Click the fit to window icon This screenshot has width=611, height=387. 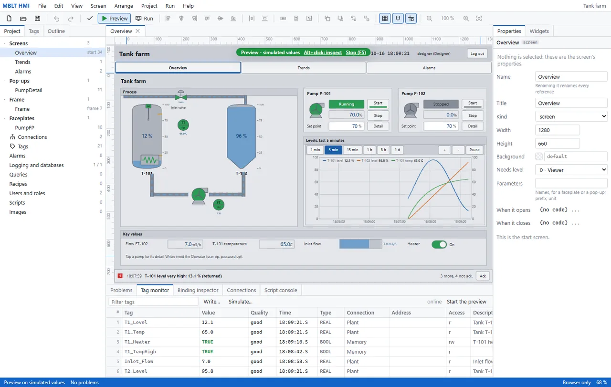pos(479,19)
